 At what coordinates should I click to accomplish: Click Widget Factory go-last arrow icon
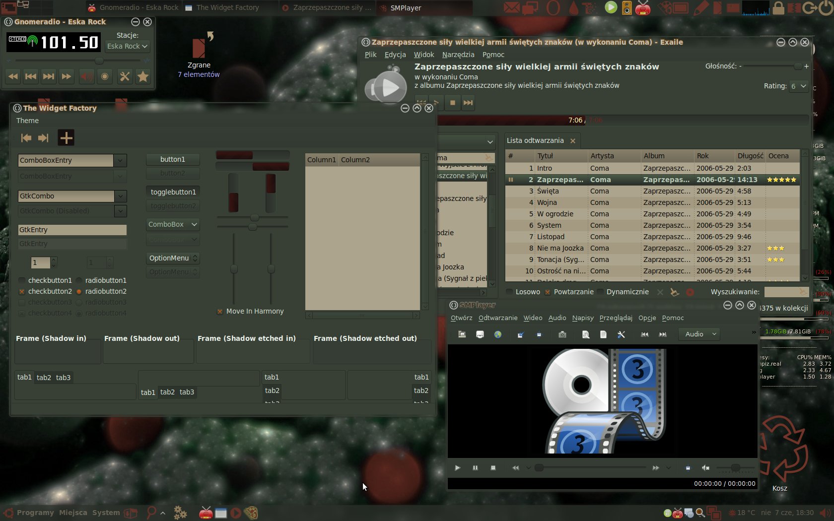click(44, 138)
